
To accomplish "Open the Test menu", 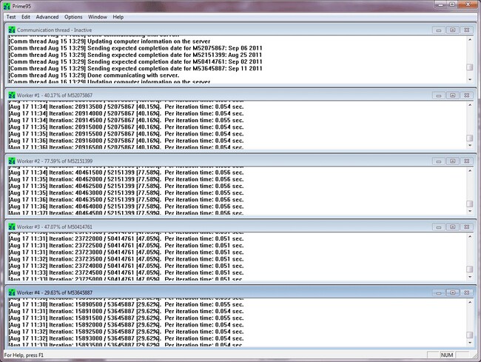I will point(11,17).
